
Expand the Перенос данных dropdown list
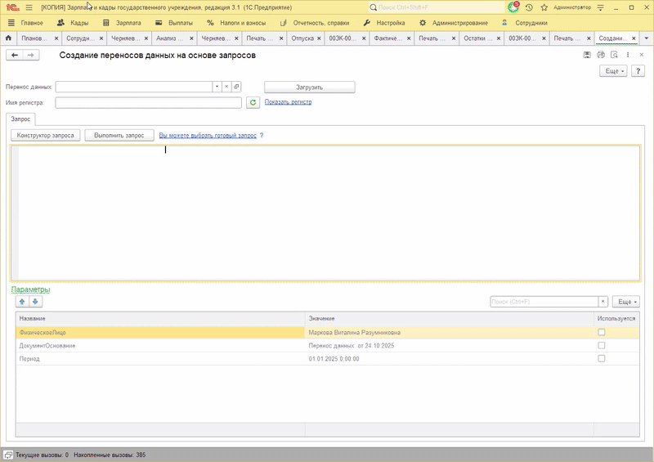click(x=217, y=87)
